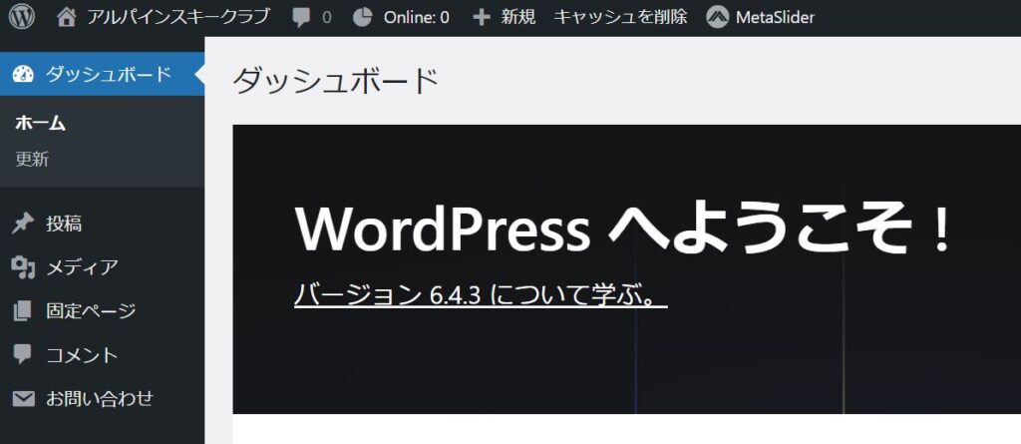The image size is (1021, 444).
Task: Click the dashboard gauge icon in sidebar
Action: point(23,74)
